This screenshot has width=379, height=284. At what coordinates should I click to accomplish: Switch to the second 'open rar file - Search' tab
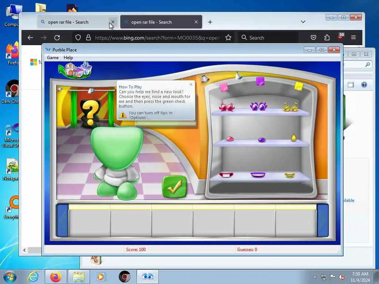(161, 22)
